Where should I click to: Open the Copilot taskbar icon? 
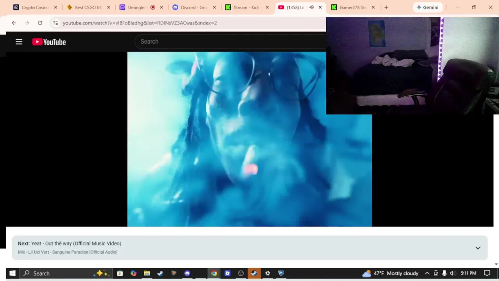133,273
